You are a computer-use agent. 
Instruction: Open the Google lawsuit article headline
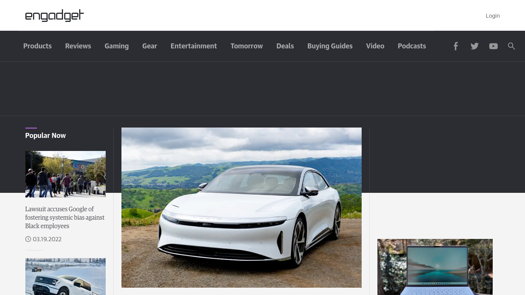pyautogui.click(x=65, y=217)
